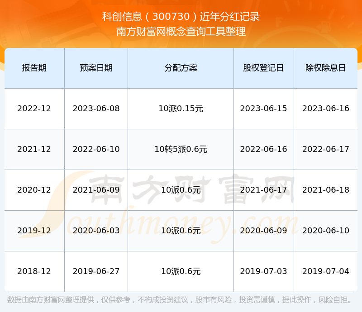Click the disclaimer text at the bottom
362x312 pixels.
pos(179,300)
